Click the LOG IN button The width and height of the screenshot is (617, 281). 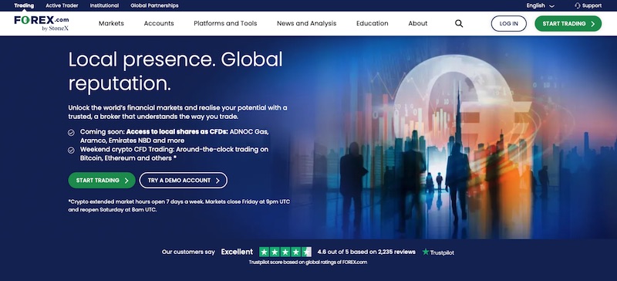(x=509, y=24)
